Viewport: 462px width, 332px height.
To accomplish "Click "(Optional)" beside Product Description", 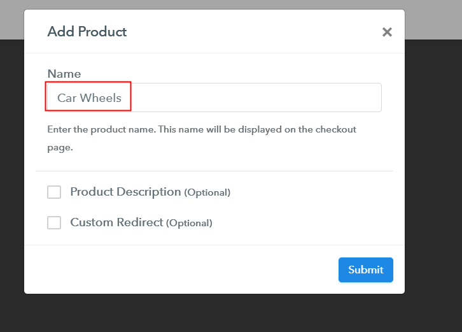I will 207,192.
